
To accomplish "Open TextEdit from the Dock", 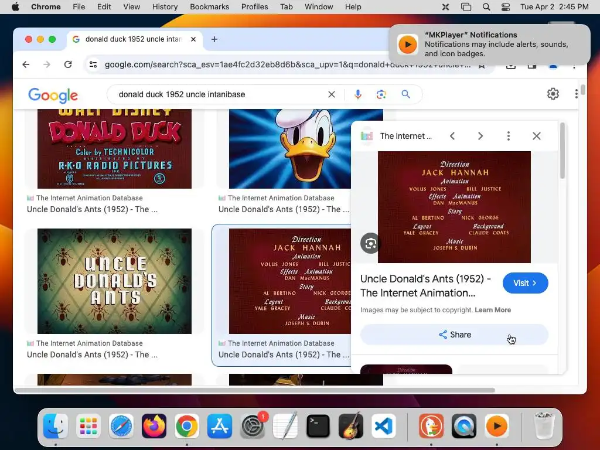I will pyautogui.click(x=285, y=426).
